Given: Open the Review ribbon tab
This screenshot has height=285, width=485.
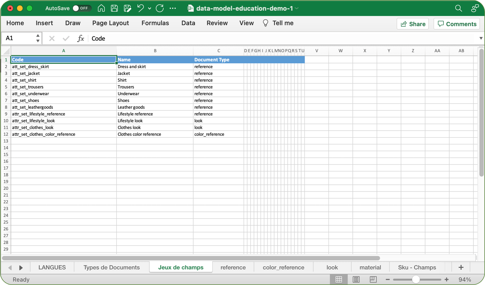Looking at the screenshot, I should point(217,23).
